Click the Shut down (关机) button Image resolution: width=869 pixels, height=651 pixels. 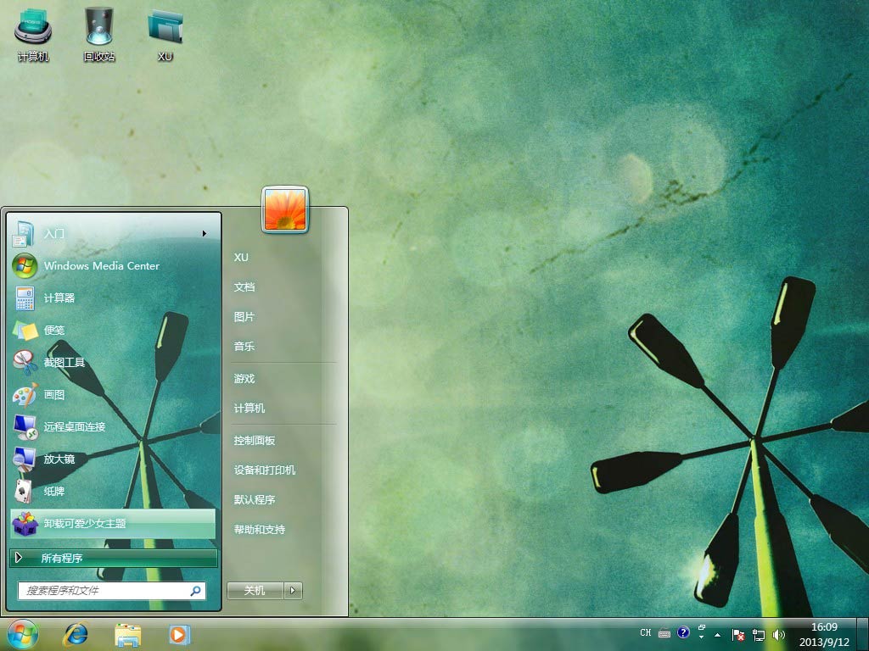point(255,591)
